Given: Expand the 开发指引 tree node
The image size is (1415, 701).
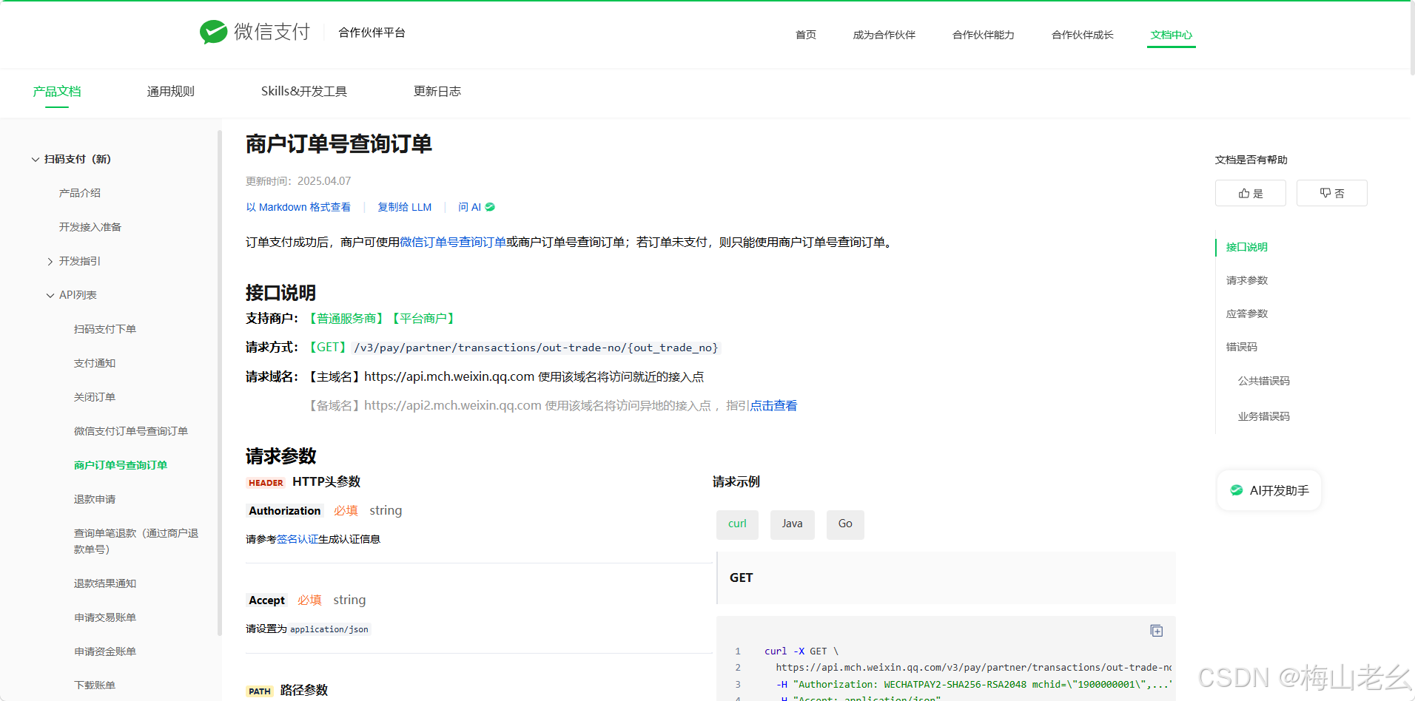Looking at the screenshot, I should tap(50, 261).
